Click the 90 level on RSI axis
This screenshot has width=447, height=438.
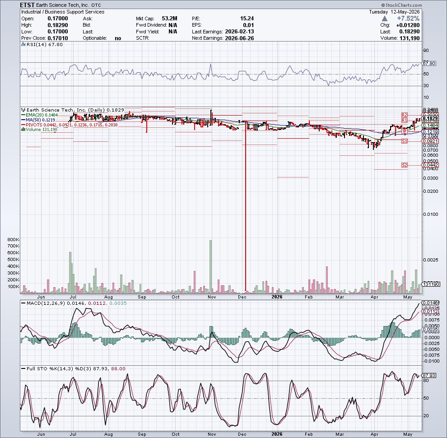pos(426,51)
